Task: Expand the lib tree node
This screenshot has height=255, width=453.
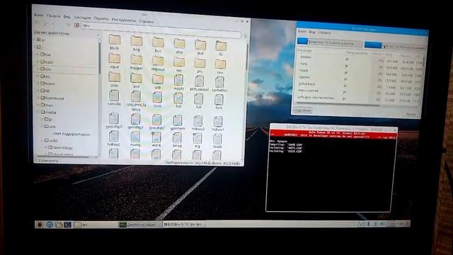Action: point(38,91)
